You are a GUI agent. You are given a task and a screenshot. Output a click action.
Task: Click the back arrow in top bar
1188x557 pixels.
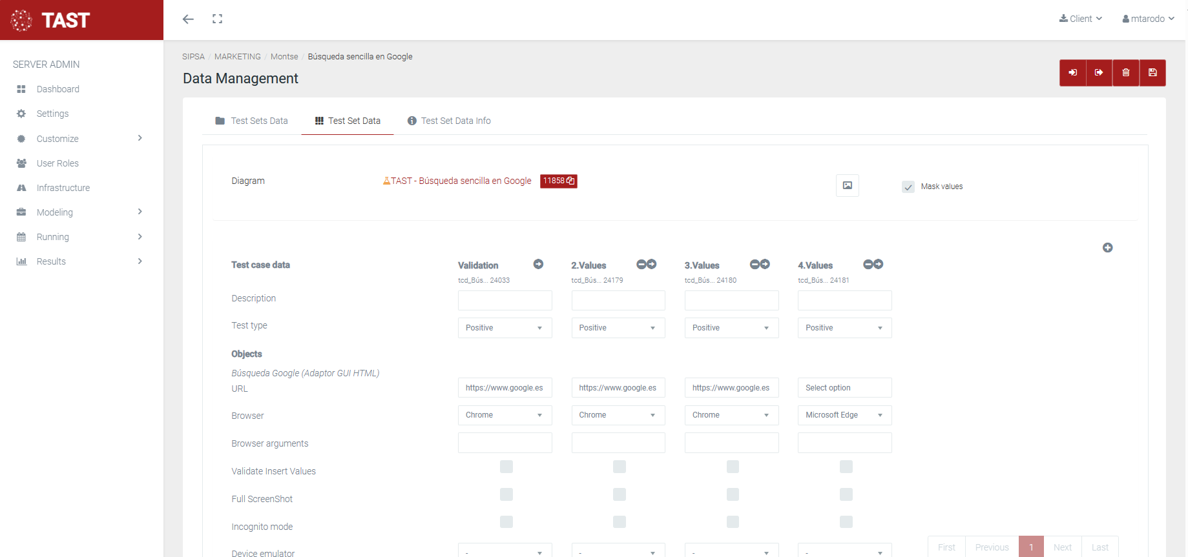coord(188,19)
